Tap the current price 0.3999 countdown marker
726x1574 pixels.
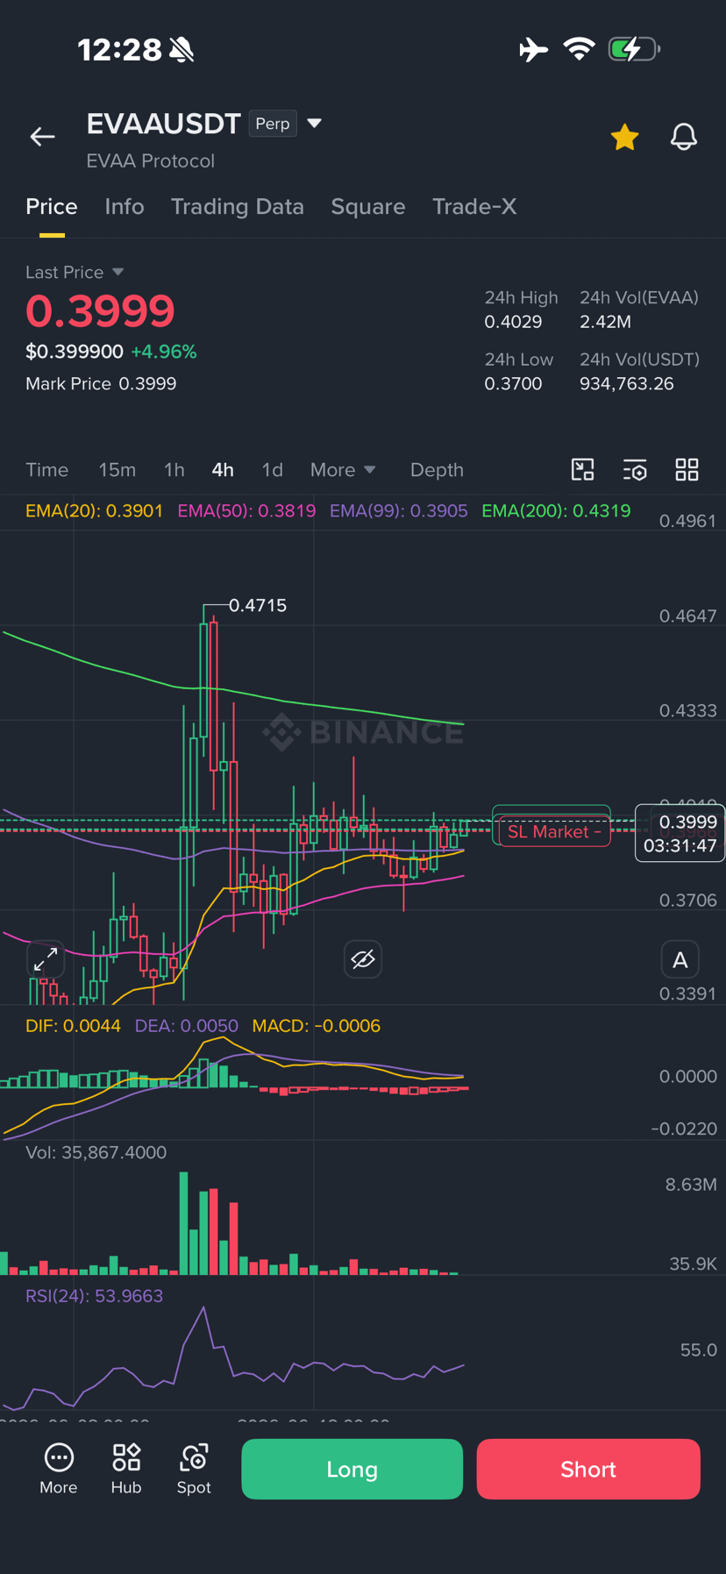680,833
